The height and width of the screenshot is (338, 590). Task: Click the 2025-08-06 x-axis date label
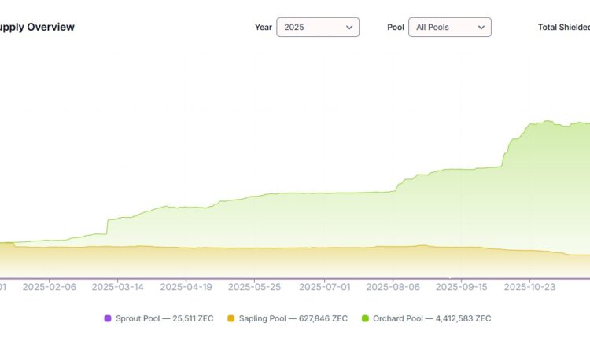(x=393, y=287)
